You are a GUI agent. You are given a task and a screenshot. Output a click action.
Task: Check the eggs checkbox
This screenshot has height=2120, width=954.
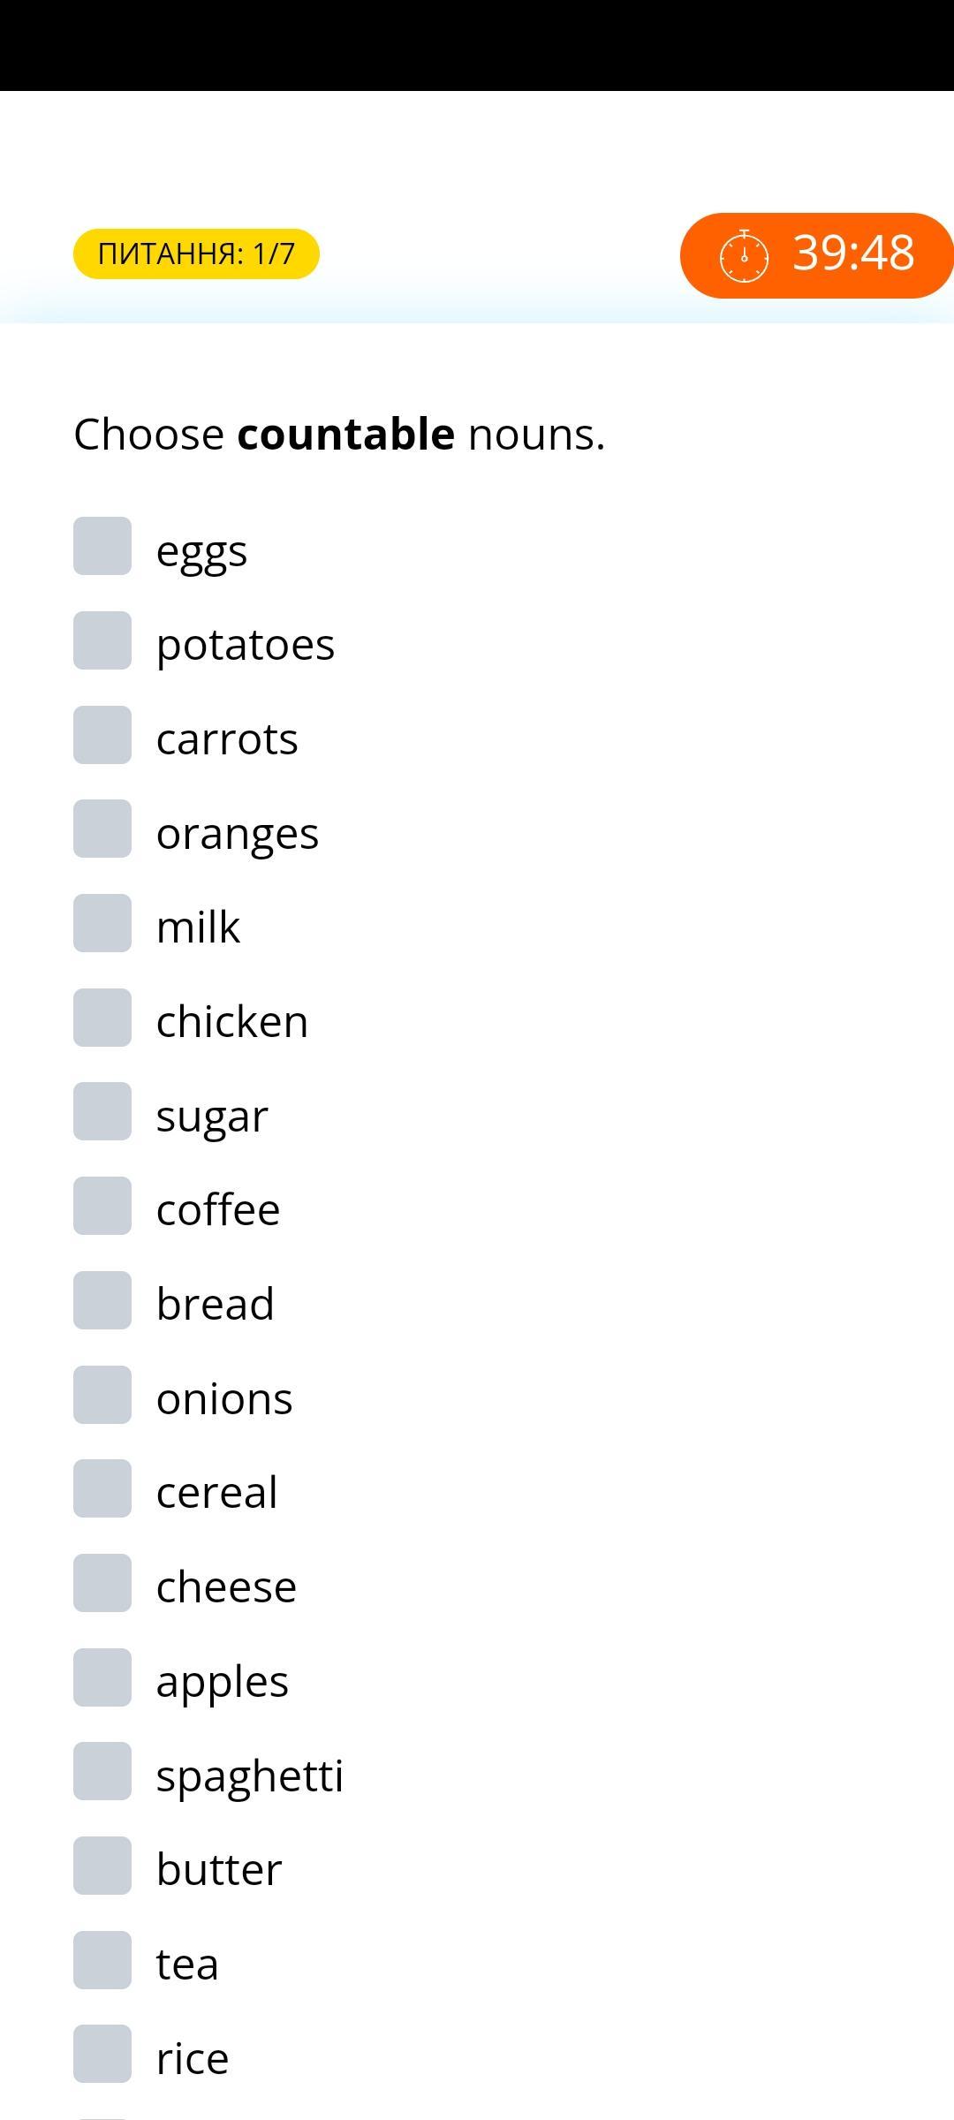click(102, 546)
